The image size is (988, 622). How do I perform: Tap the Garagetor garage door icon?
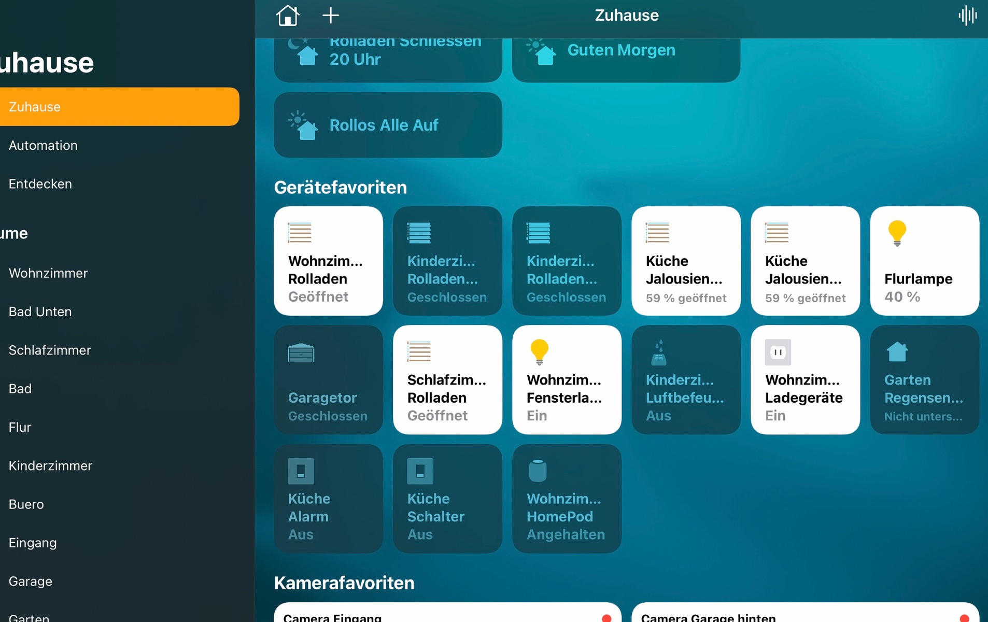click(301, 352)
